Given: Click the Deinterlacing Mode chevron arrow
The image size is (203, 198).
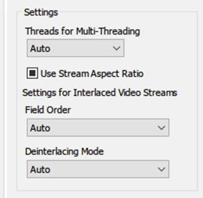Looking at the screenshot, I should click(x=161, y=169).
